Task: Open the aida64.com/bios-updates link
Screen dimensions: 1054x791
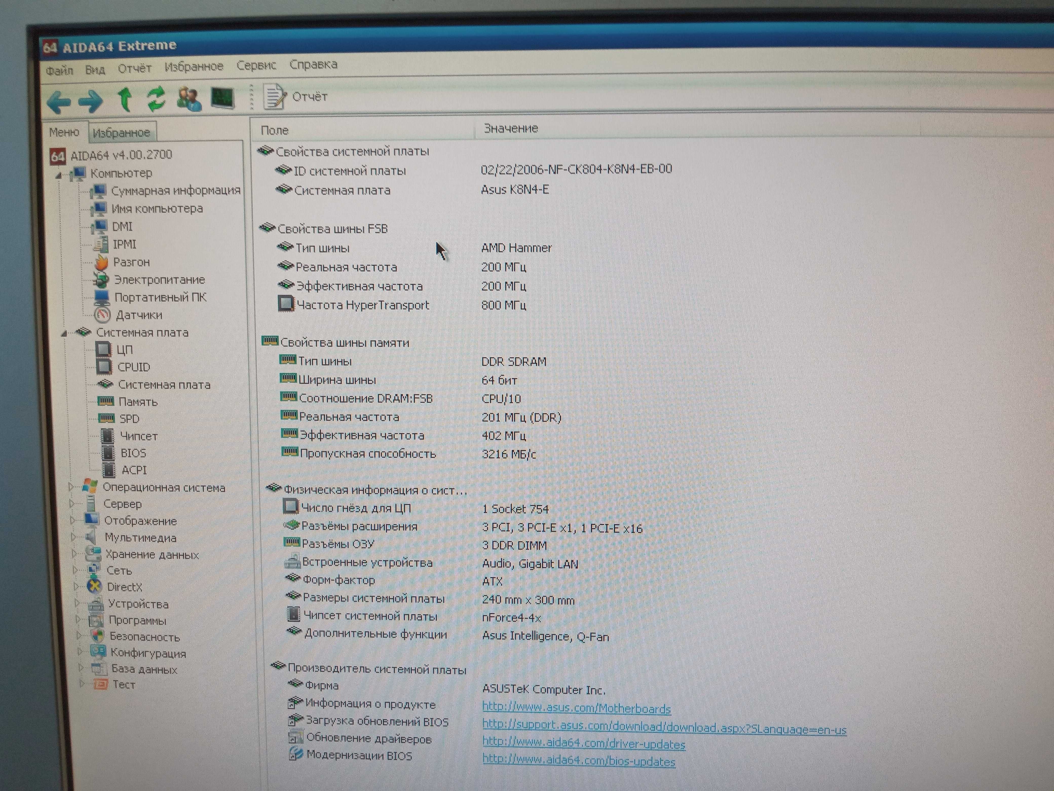Action: [x=579, y=761]
